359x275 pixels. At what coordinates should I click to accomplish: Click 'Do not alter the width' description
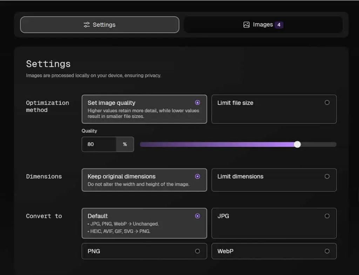(x=138, y=184)
